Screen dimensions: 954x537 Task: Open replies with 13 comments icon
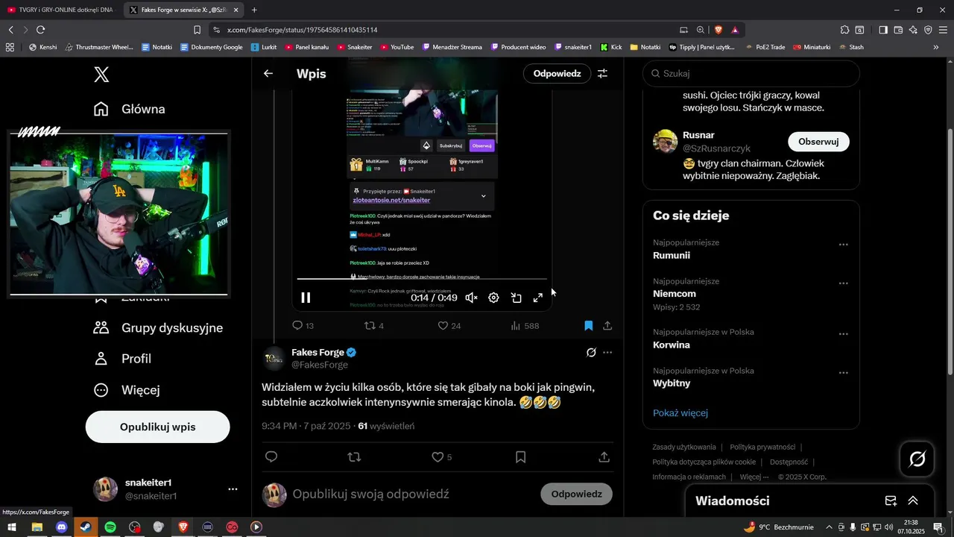click(x=303, y=326)
